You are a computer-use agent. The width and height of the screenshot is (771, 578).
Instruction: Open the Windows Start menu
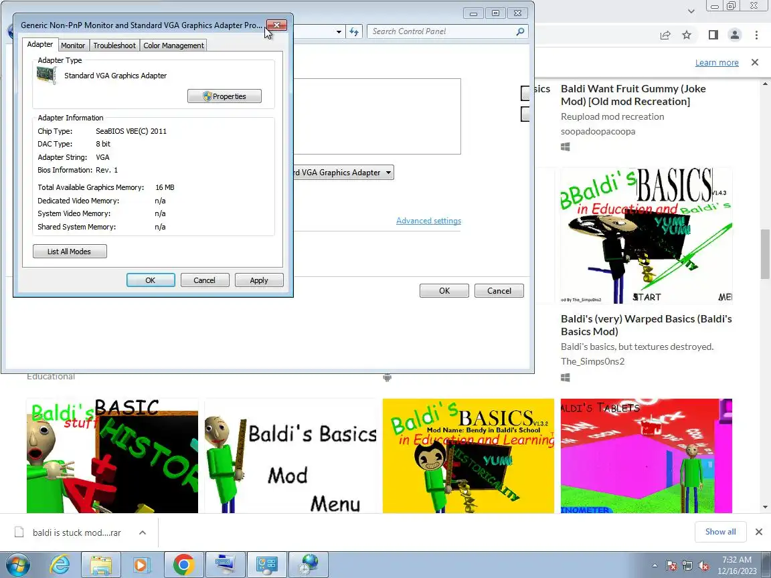(17, 565)
